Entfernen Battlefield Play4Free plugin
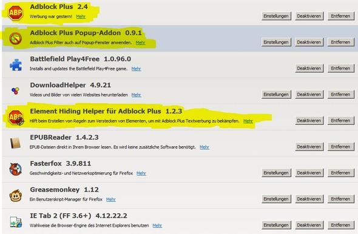The height and width of the screenshot is (234, 358). [x=340, y=69]
